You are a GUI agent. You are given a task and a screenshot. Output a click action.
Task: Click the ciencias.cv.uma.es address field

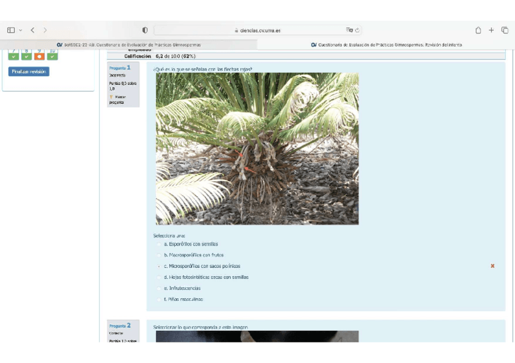point(258,30)
